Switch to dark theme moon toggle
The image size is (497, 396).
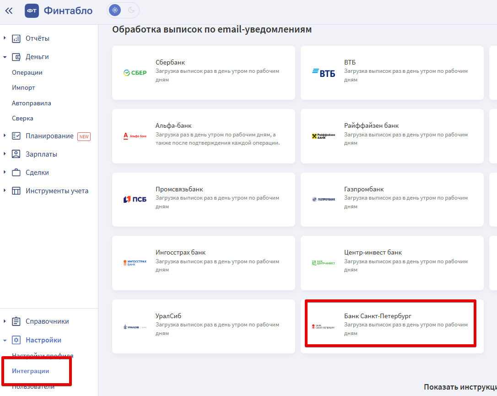click(x=131, y=11)
